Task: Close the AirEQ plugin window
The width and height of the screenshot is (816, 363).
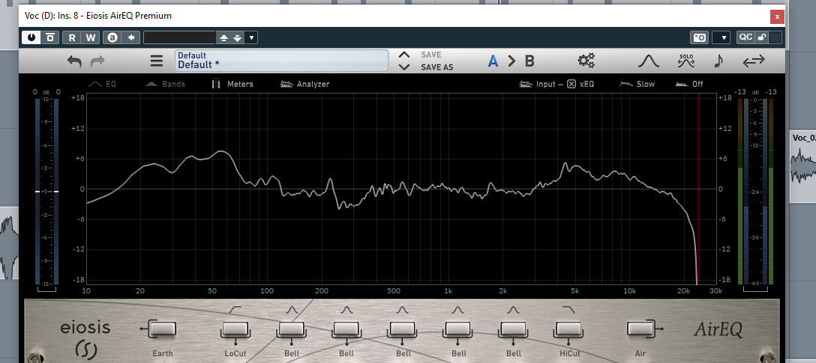Action: click(x=777, y=16)
